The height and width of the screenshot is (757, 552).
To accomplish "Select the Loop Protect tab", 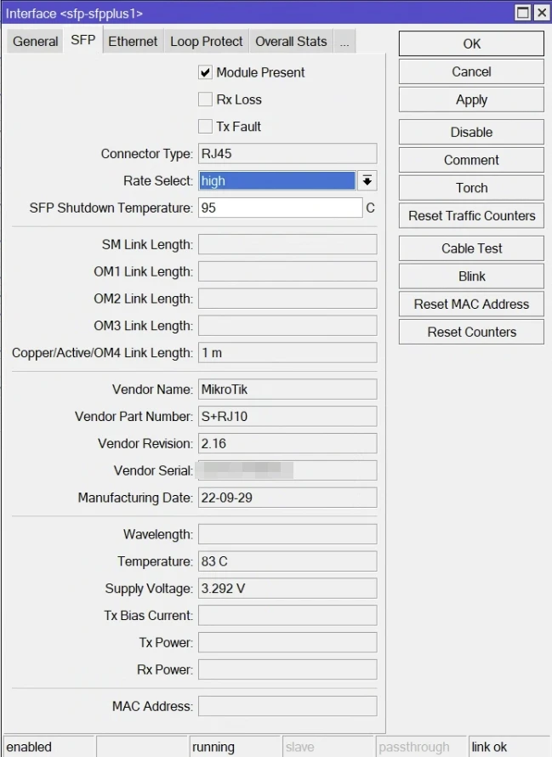I will pos(206,41).
